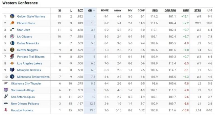Click the Utah Jazz logo icon
The height and width of the screenshot is (115, 215).
(12, 30)
